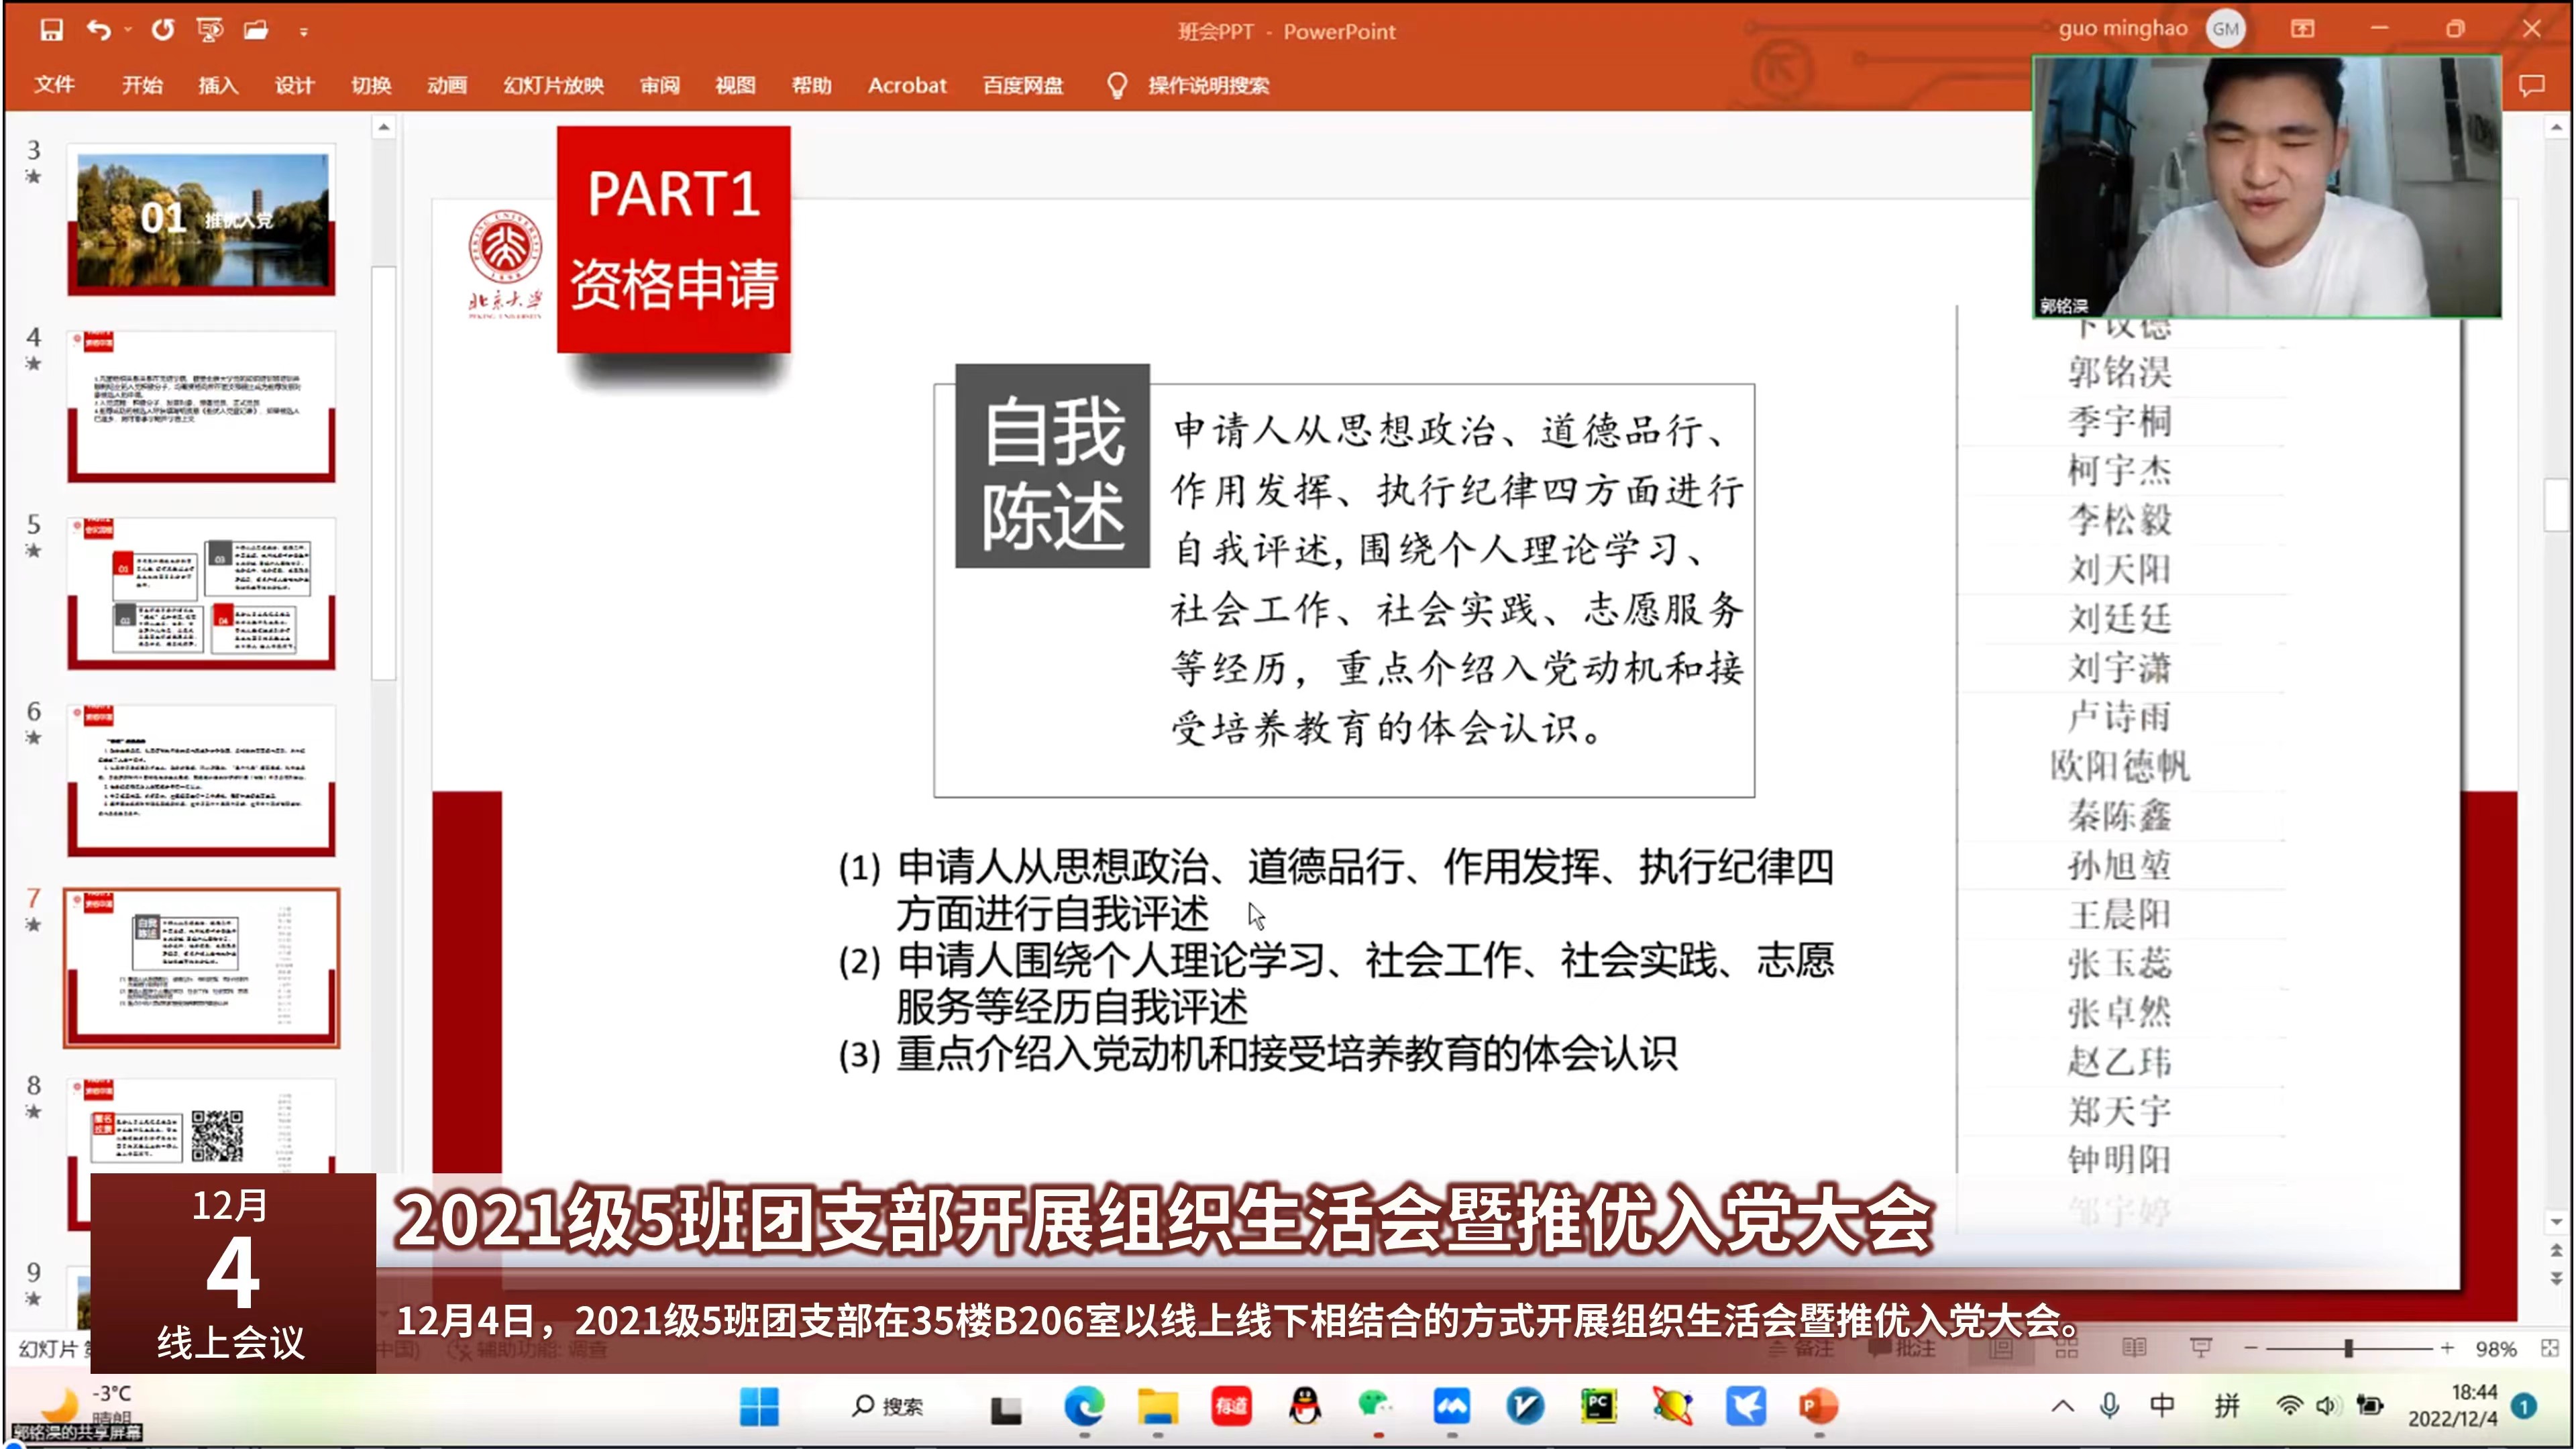
Task: Toggle the 备注 notes pane button
Action: [1800, 1348]
